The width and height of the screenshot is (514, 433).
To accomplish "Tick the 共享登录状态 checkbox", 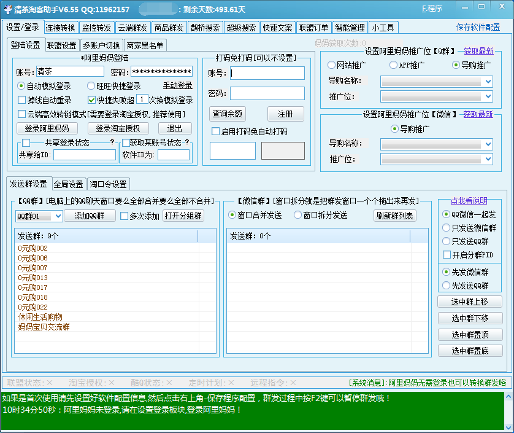I will [26, 142].
